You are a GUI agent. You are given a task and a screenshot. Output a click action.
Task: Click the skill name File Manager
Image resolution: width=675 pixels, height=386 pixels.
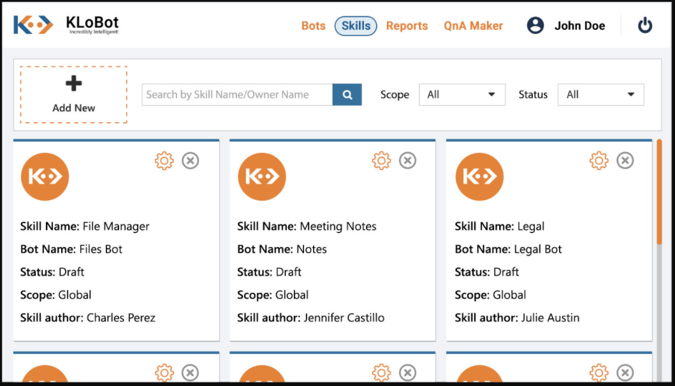tap(116, 226)
